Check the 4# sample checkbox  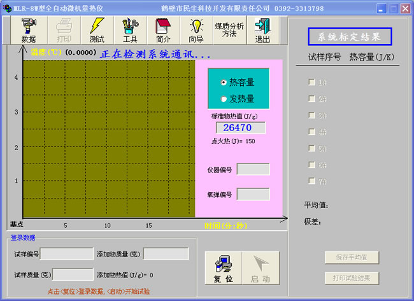pyautogui.click(x=311, y=132)
